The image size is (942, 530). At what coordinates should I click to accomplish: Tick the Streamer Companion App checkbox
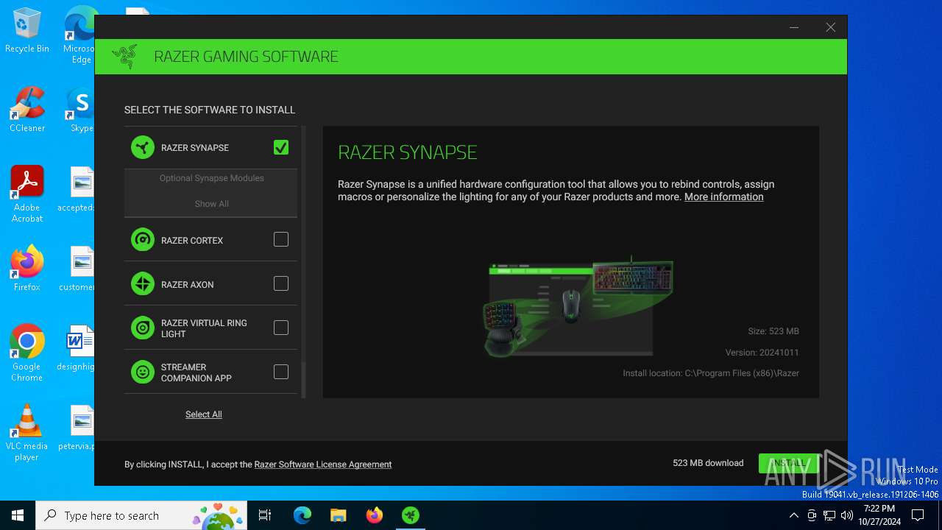[281, 372]
